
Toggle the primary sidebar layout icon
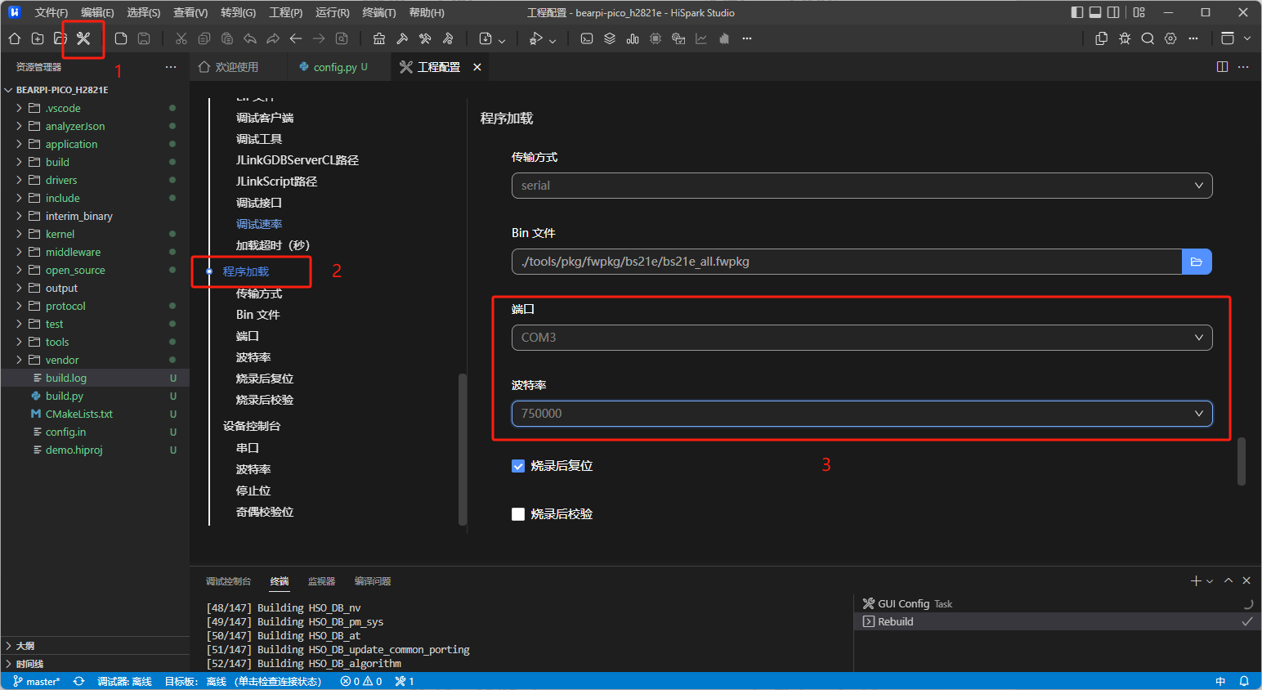[x=1077, y=12]
